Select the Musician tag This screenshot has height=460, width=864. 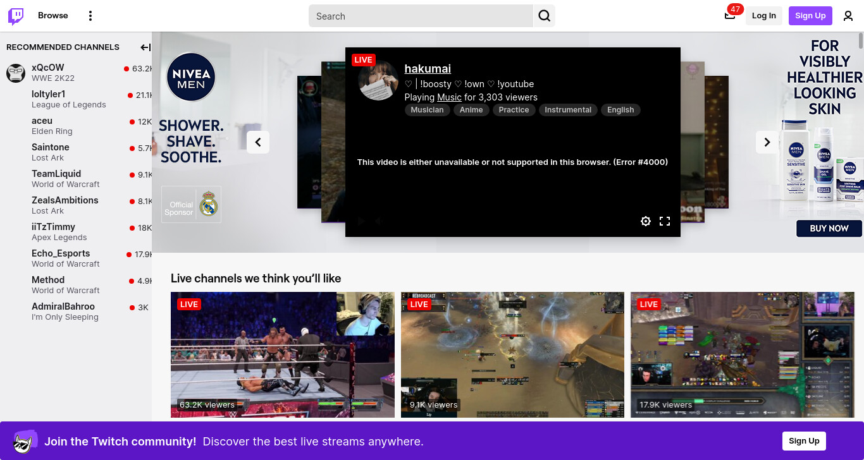[427, 110]
